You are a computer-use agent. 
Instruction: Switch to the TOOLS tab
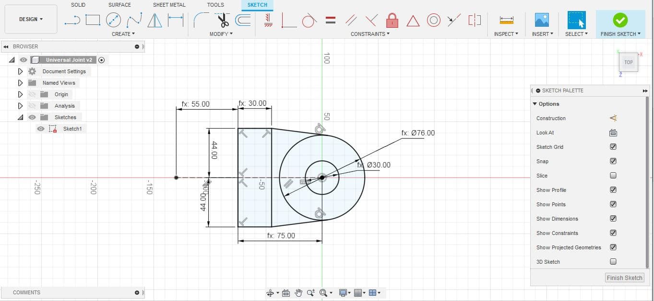pyautogui.click(x=215, y=5)
